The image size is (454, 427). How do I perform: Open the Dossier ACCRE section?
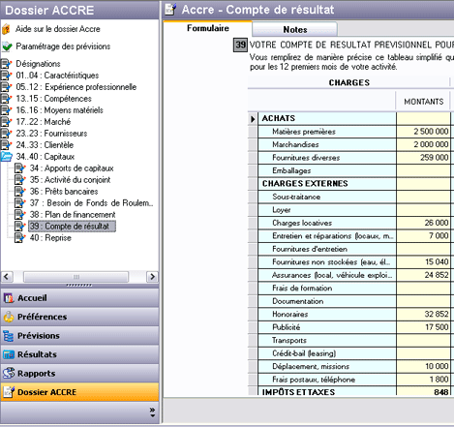[79, 392]
